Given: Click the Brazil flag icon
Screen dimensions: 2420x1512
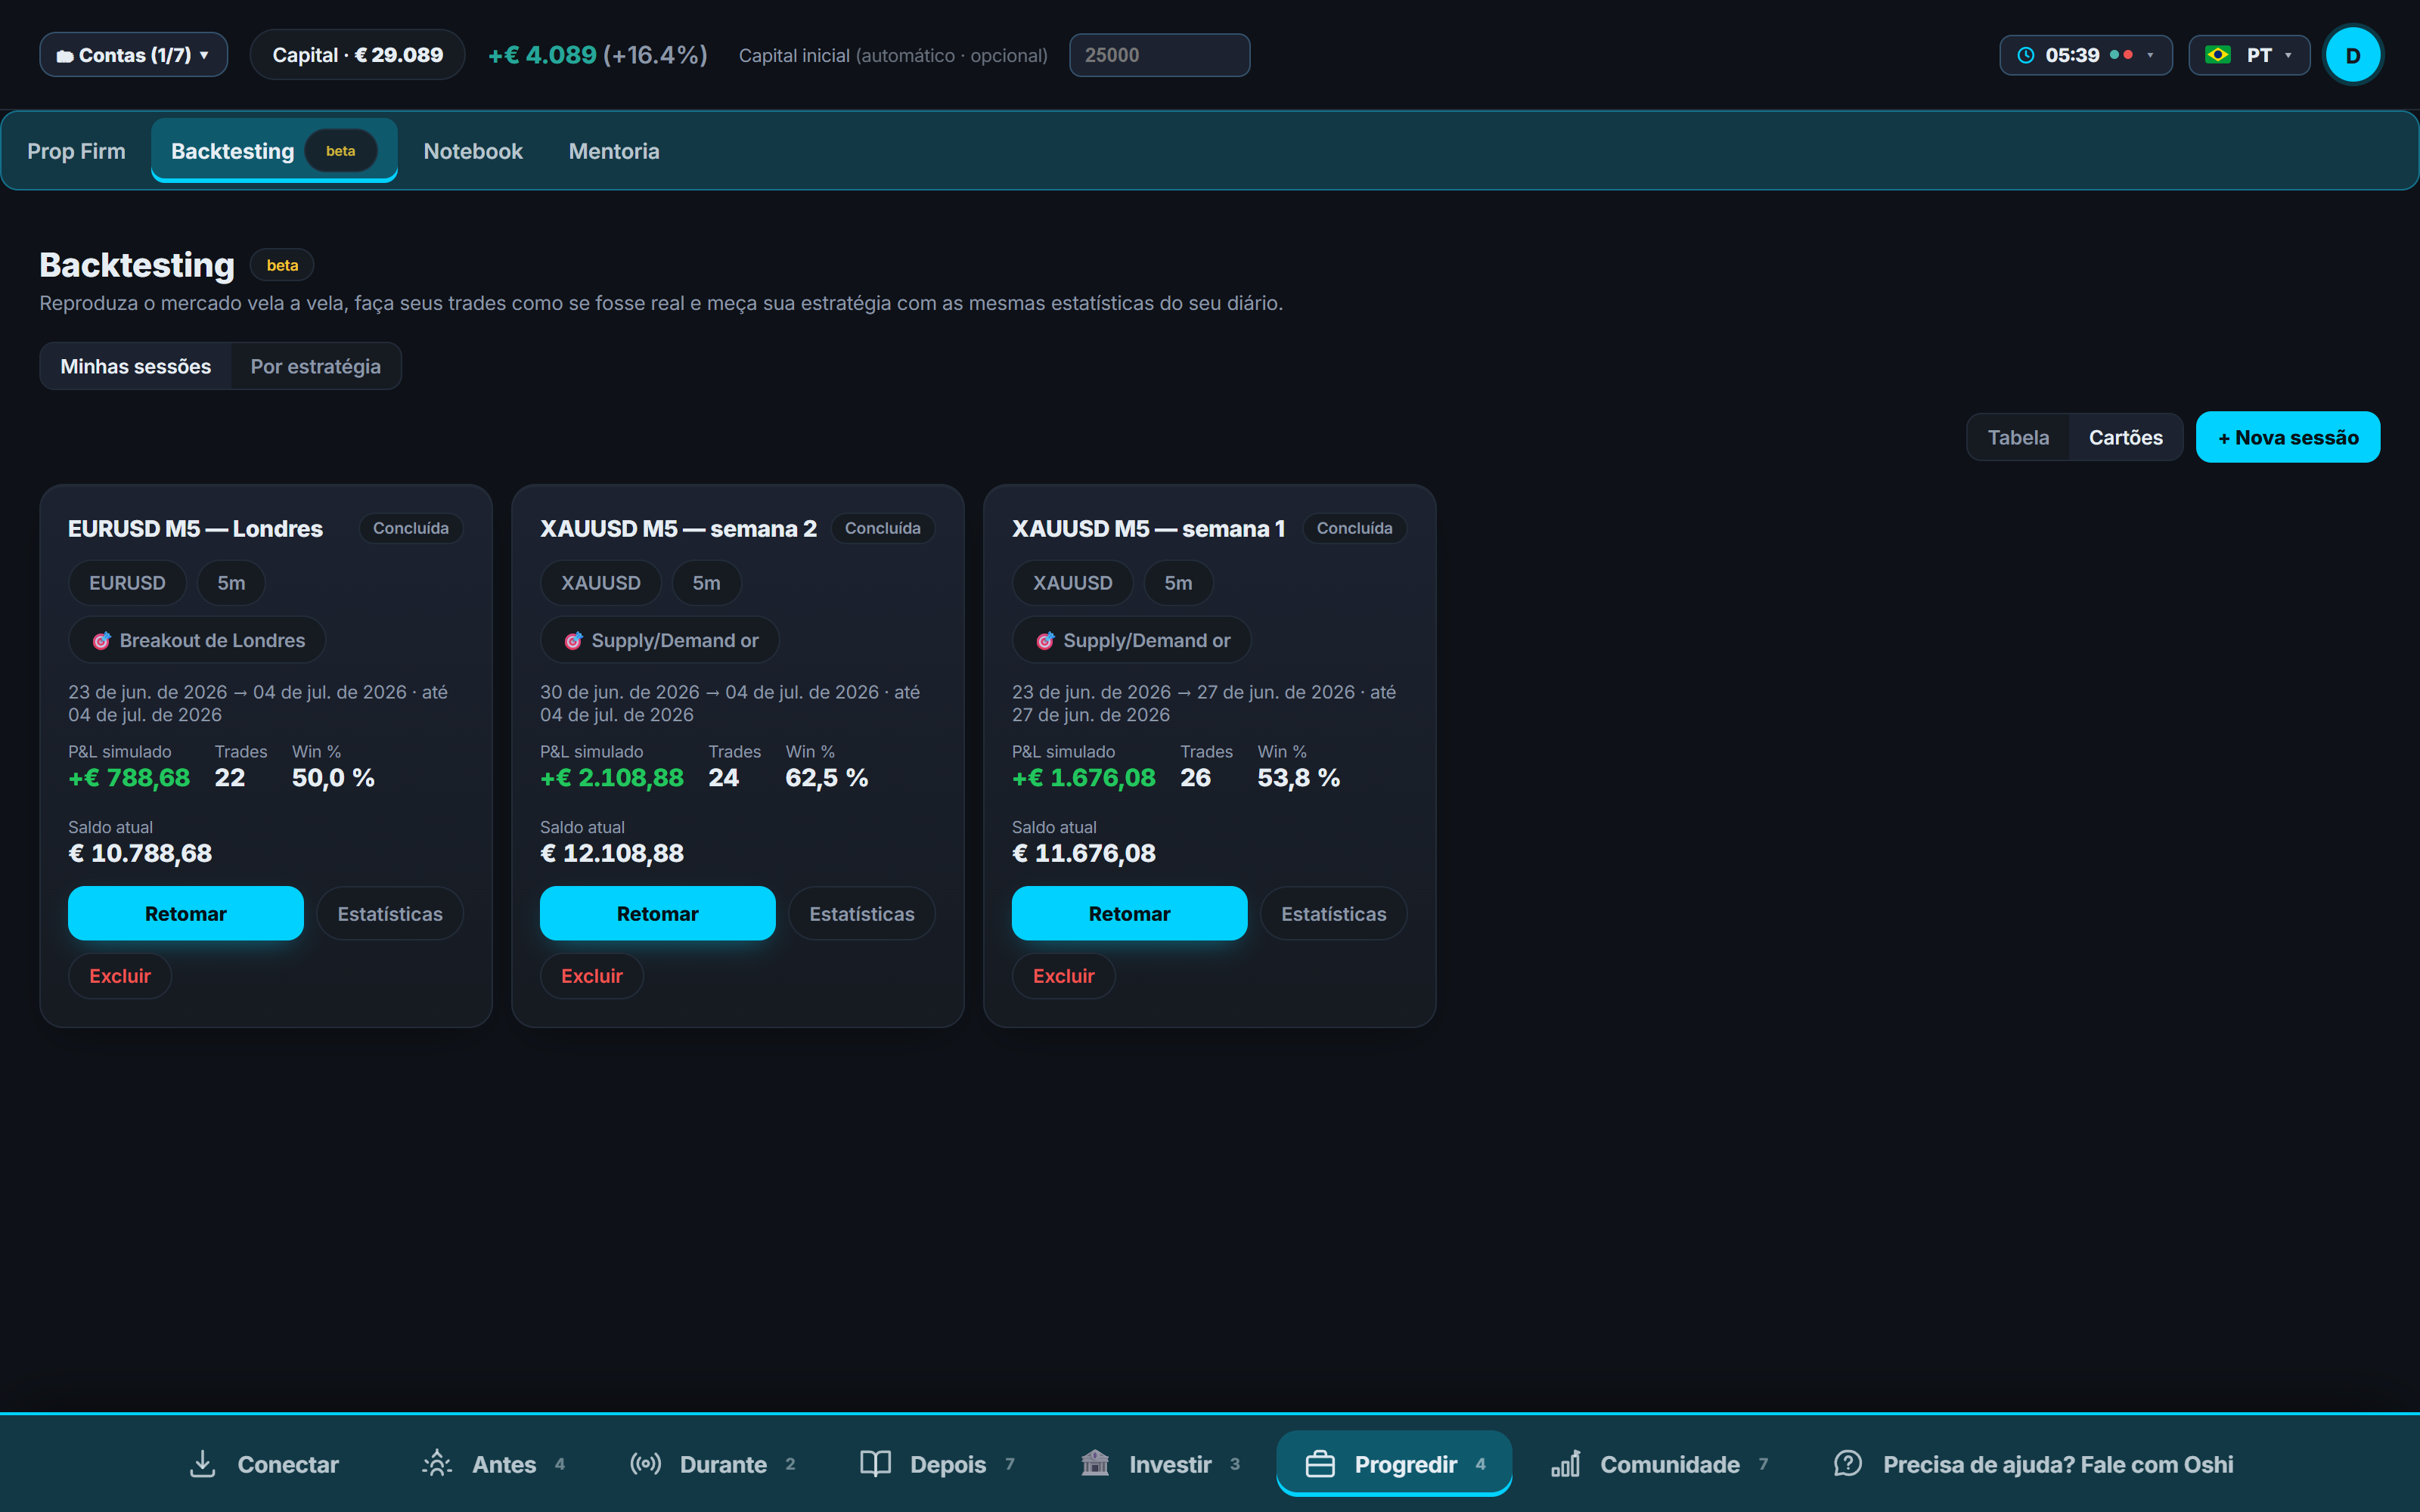Looking at the screenshot, I should point(2217,55).
